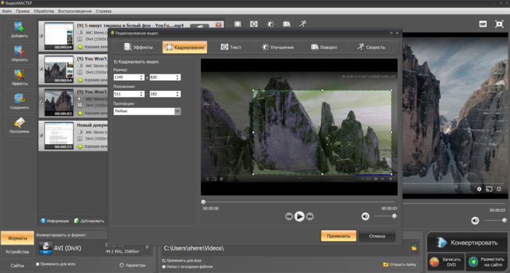Viewport: 510px width, 273px height.
Task: Click the brightness enhancement icon in top toolbar
Action: pyautogui.click(x=270, y=24)
